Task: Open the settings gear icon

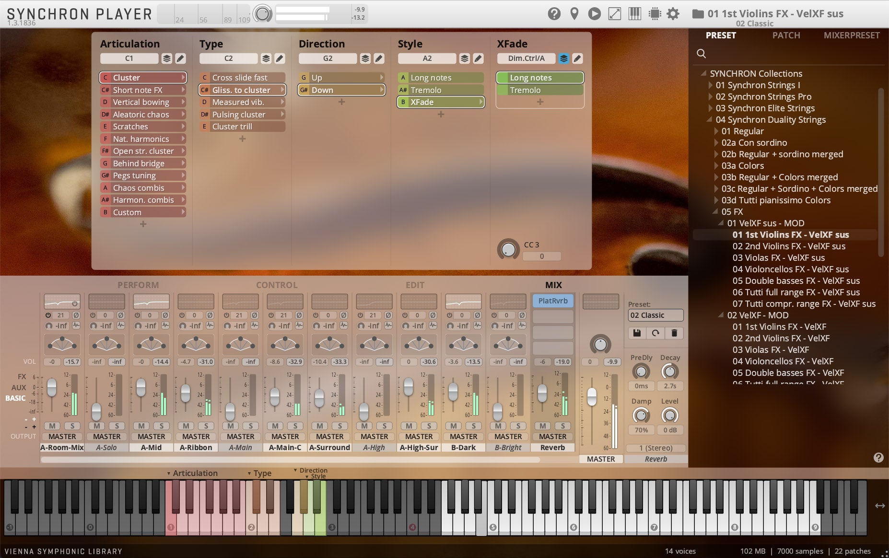Action: (x=673, y=13)
